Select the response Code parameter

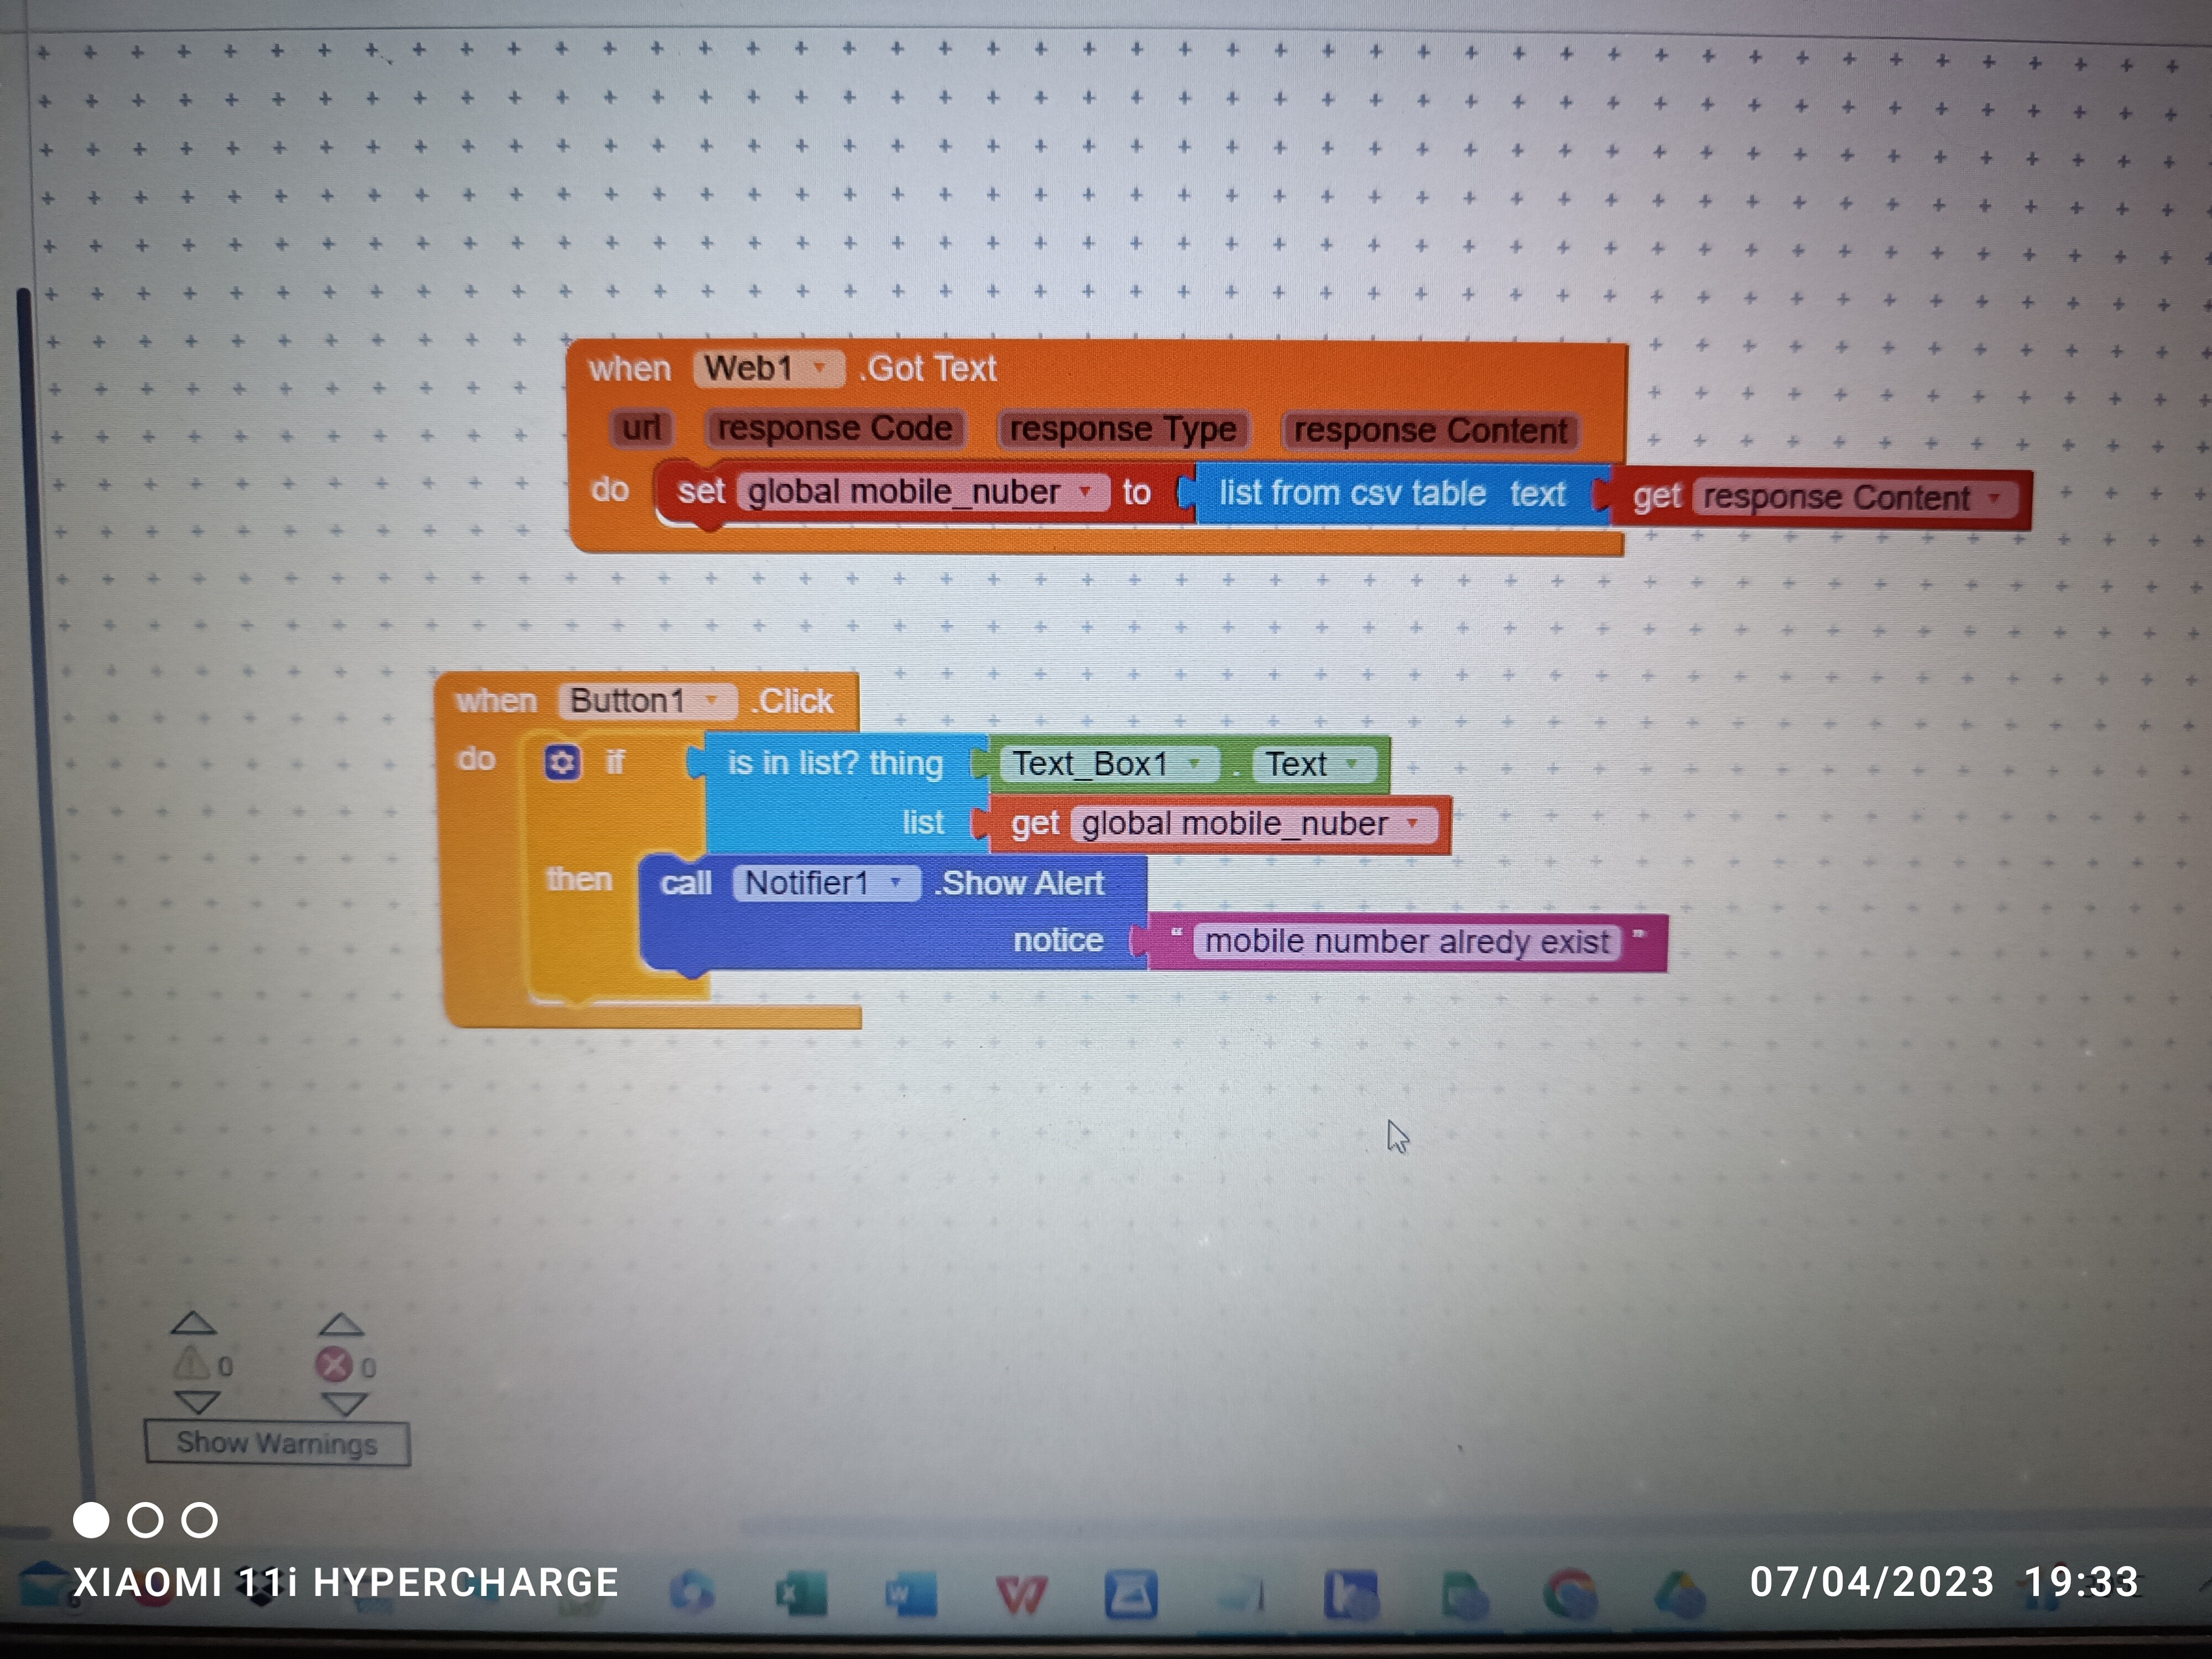[835, 428]
